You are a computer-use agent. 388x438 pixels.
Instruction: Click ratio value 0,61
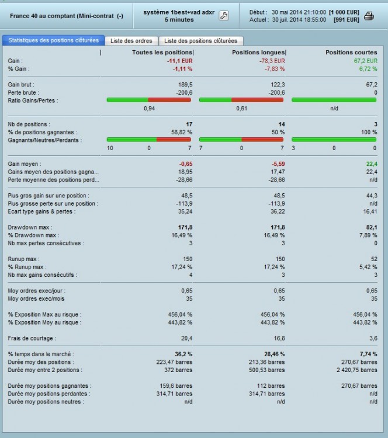point(241,109)
